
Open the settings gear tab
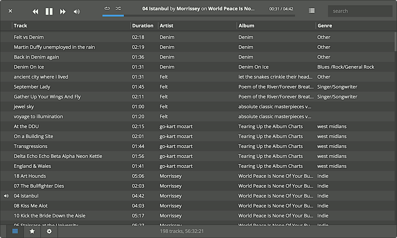(49, 231)
